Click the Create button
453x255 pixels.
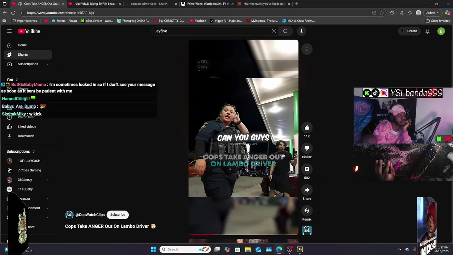(x=409, y=31)
